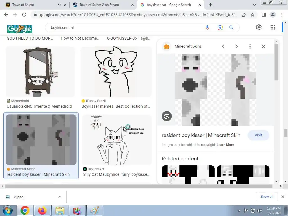
Task: Open the Chrome side panel
Action: (264, 15)
